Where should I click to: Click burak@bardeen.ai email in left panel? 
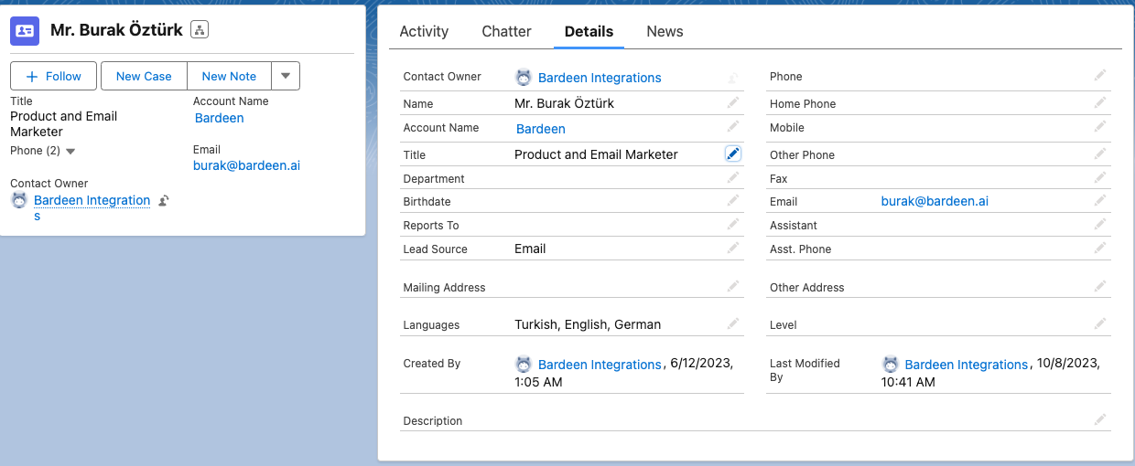coord(246,165)
